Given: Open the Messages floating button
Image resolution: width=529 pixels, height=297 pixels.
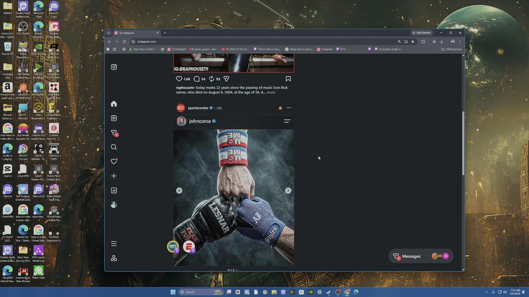Looking at the screenshot, I should click(421, 256).
